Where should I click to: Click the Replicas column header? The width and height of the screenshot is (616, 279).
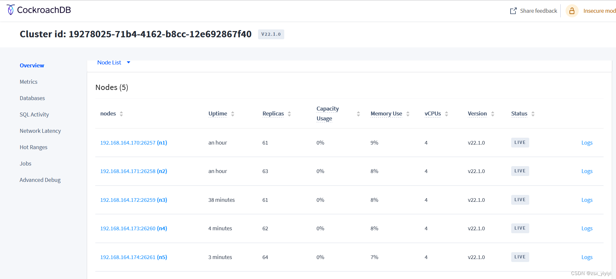pos(273,113)
